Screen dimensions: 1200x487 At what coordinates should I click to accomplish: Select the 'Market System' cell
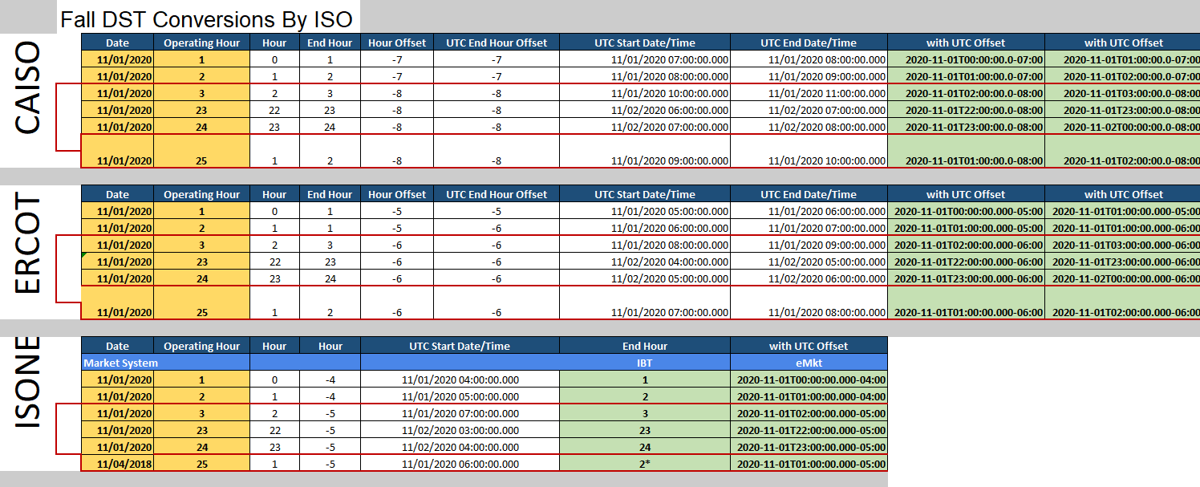click(165, 363)
